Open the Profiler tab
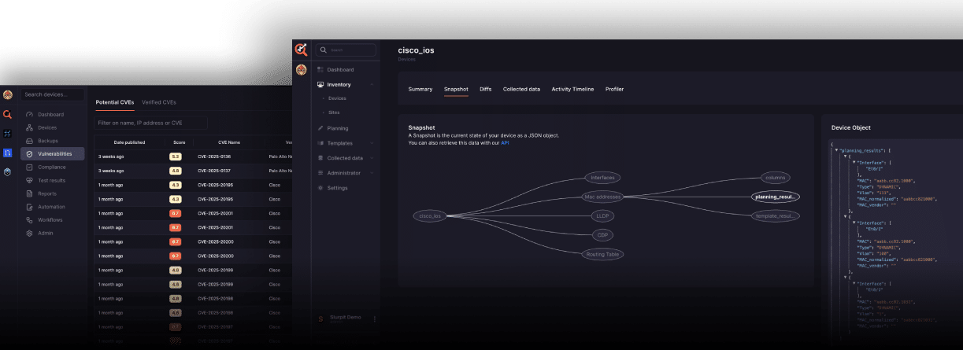 pyautogui.click(x=615, y=89)
